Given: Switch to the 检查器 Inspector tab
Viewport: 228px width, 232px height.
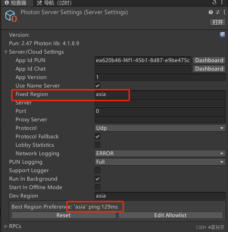Looking at the screenshot, I should coord(17,3).
